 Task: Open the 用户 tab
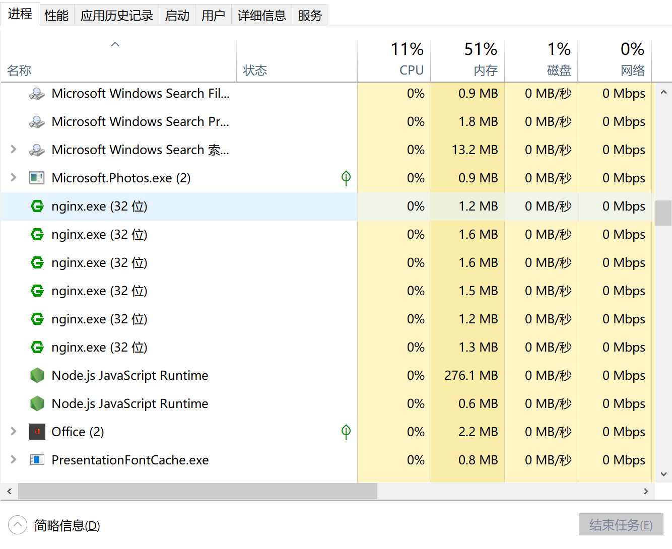coord(214,16)
